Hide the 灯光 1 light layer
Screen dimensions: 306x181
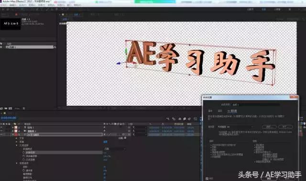pyautogui.click(x=1, y=128)
